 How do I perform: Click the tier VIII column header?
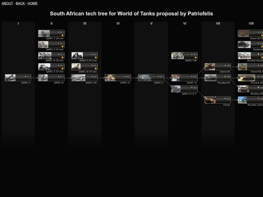point(251,23)
